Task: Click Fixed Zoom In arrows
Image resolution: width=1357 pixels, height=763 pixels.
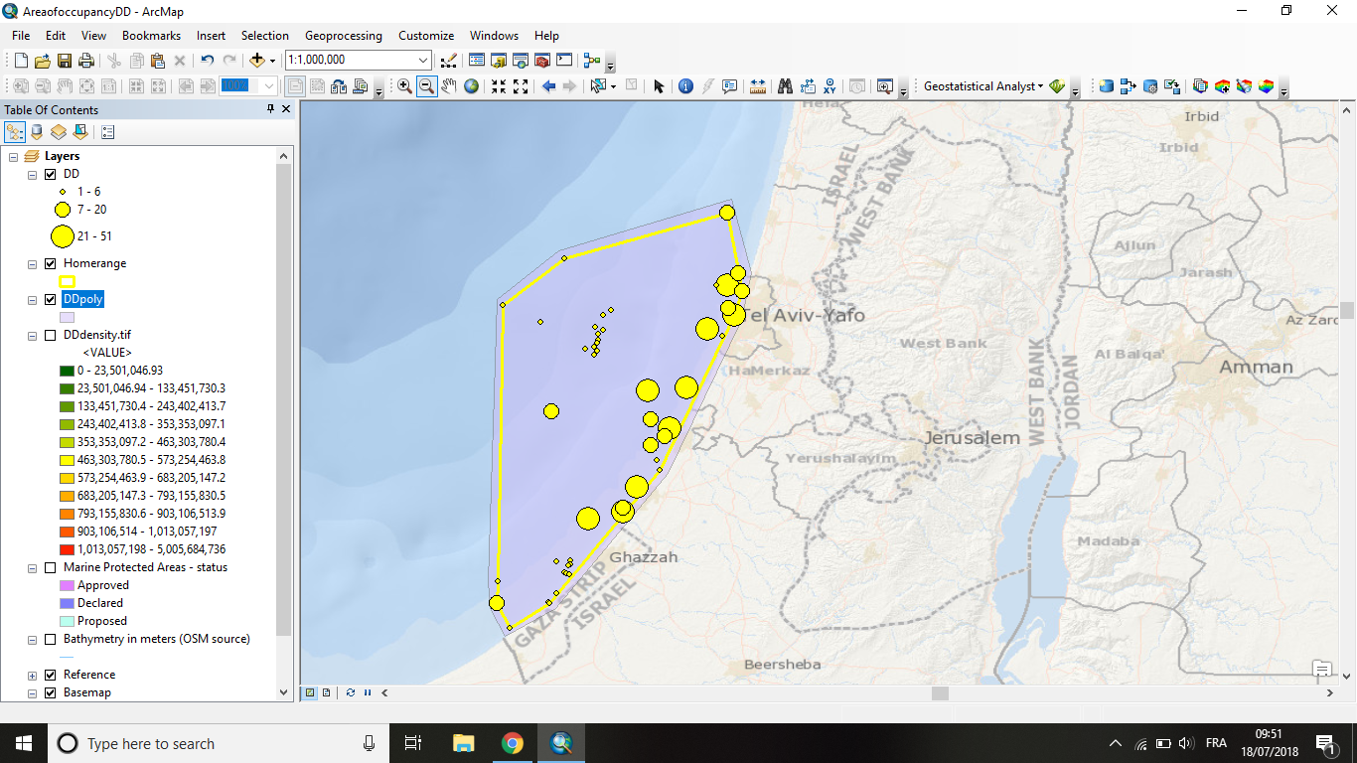Action: (x=499, y=86)
